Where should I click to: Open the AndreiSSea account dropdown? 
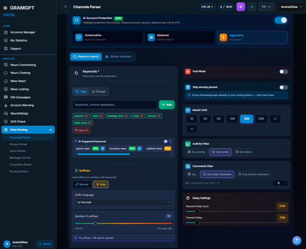coord(291,7)
